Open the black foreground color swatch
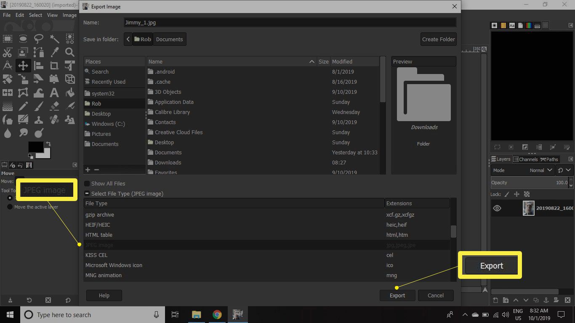Image resolution: width=575 pixels, height=323 pixels. click(x=36, y=147)
